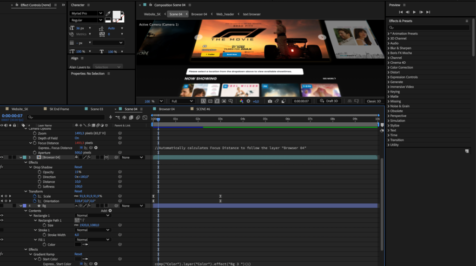Click the timeline layer search field
The height and width of the screenshot is (266, 476).
[x=66, y=117]
